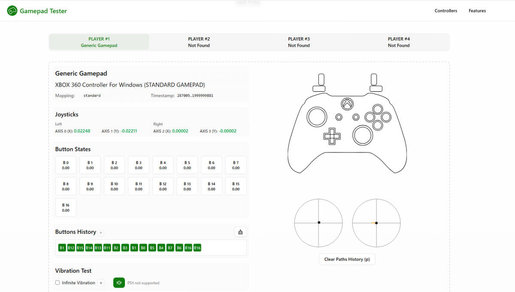Viewport: 515px width, 292px height.
Task: Click the B2 badge in buttons history
Action: tap(116, 248)
